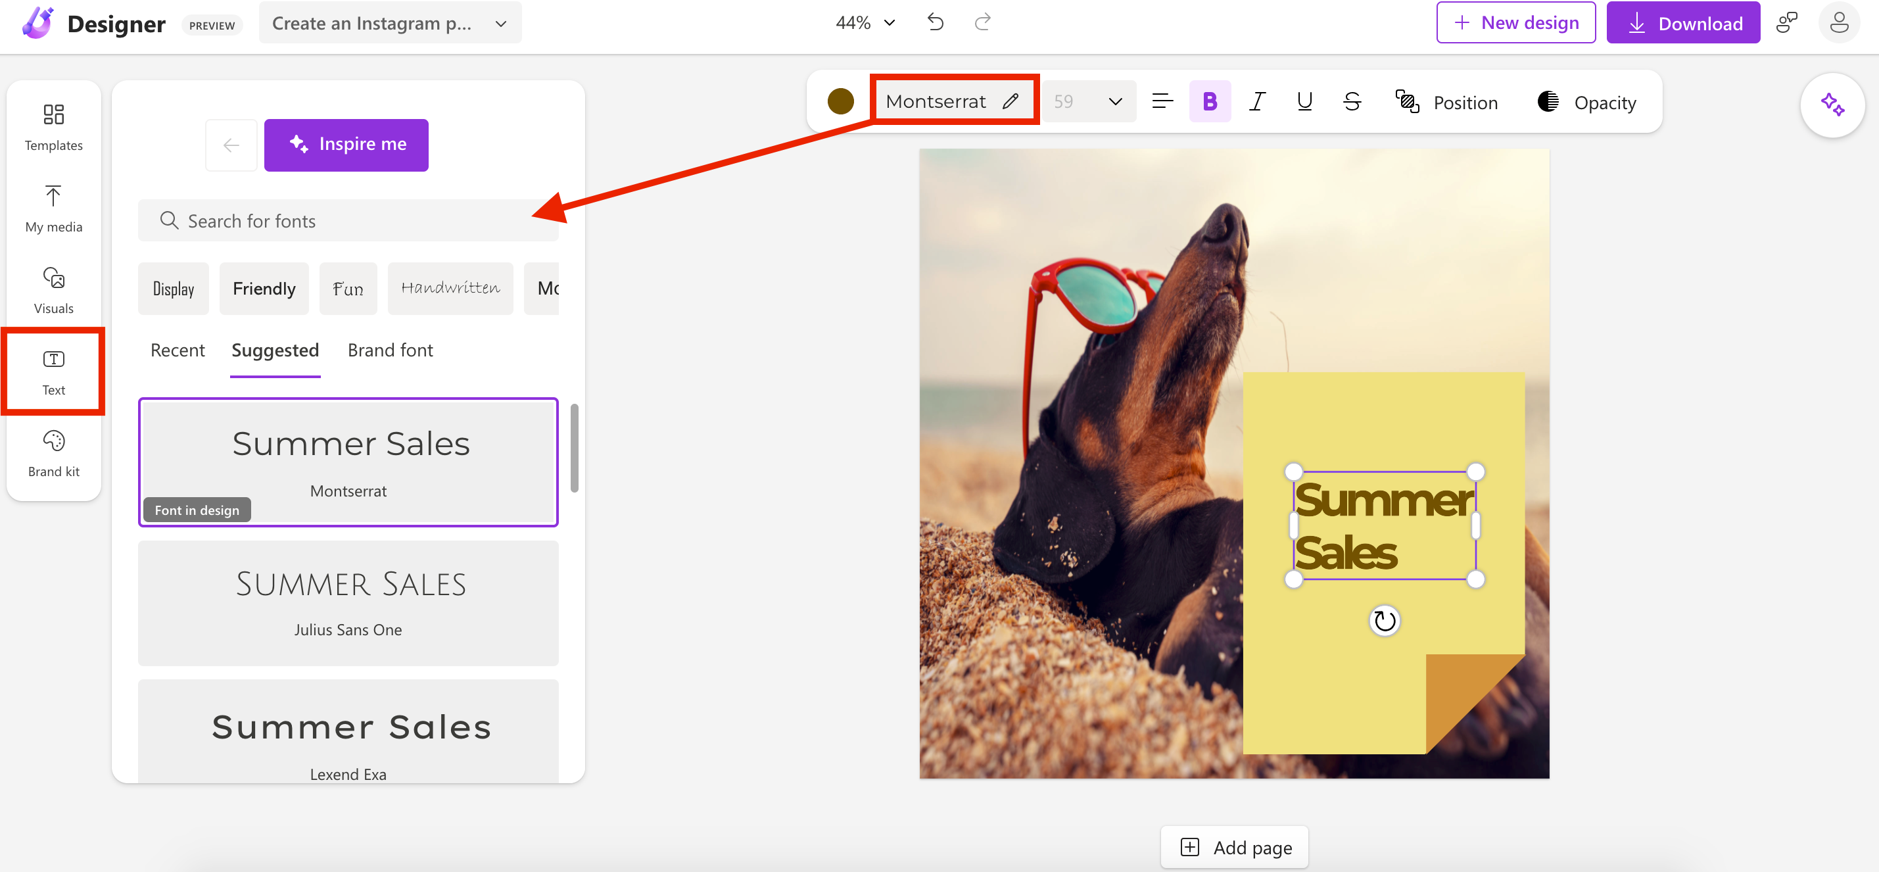
Task: Open the My media panel
Action: pyautogui.click(x=53, y=208)
